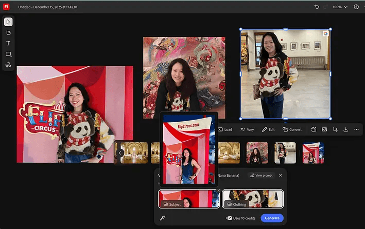Open the three-dot more options menu

click(356, 129)
